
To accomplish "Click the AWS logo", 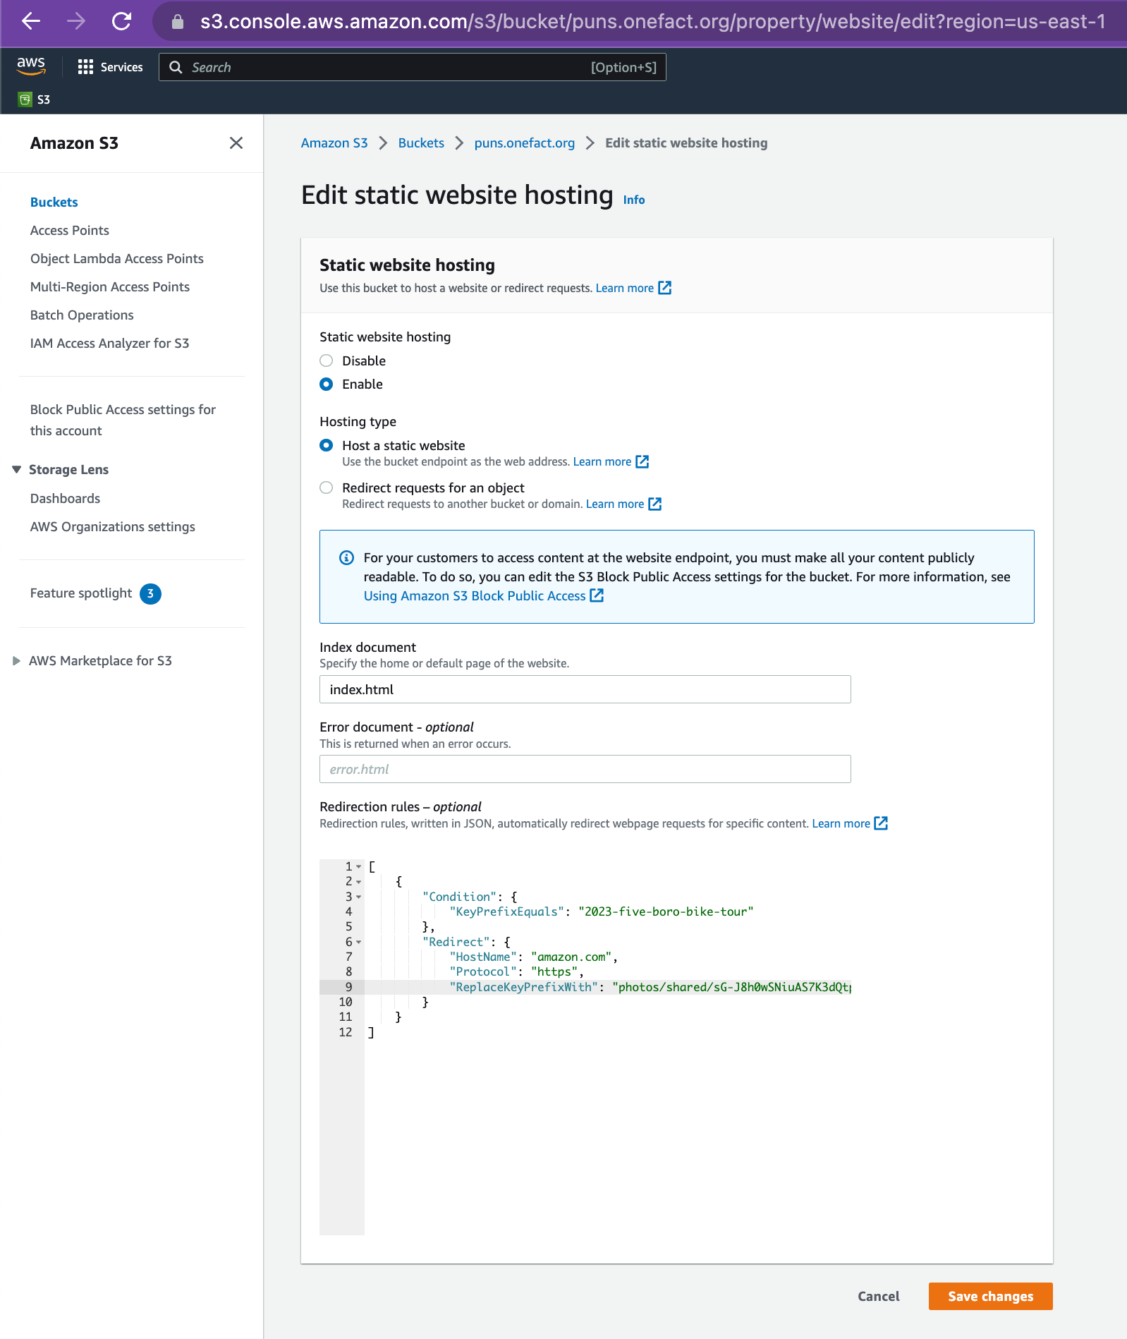I will (x=31, y=66).
